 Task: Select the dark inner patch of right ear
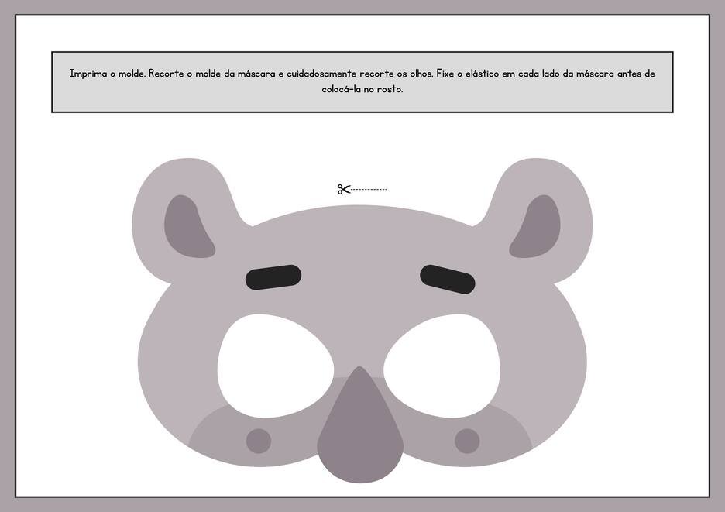(537, 229)
